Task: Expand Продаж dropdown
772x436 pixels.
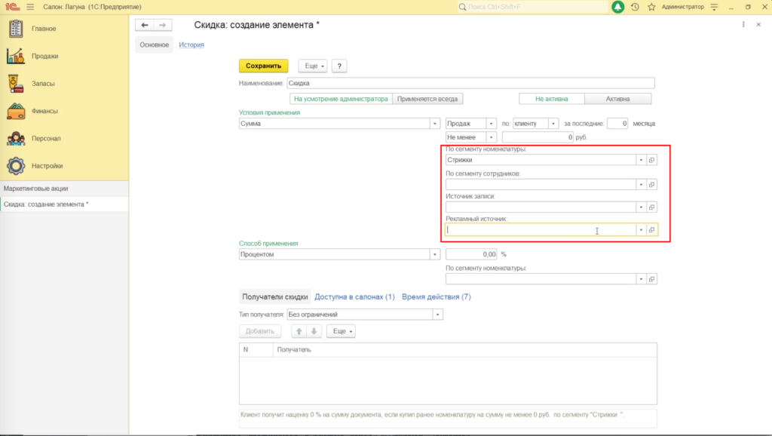Action: (491, 124)
